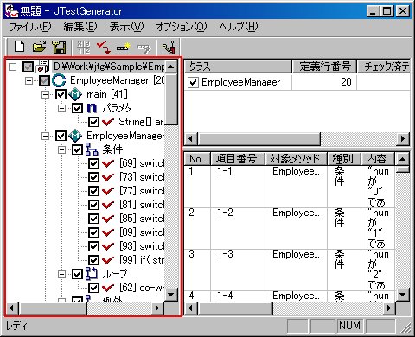Open the ファイル(F) menu
Viewport: 415px width, 337px height.
point(30,27)
